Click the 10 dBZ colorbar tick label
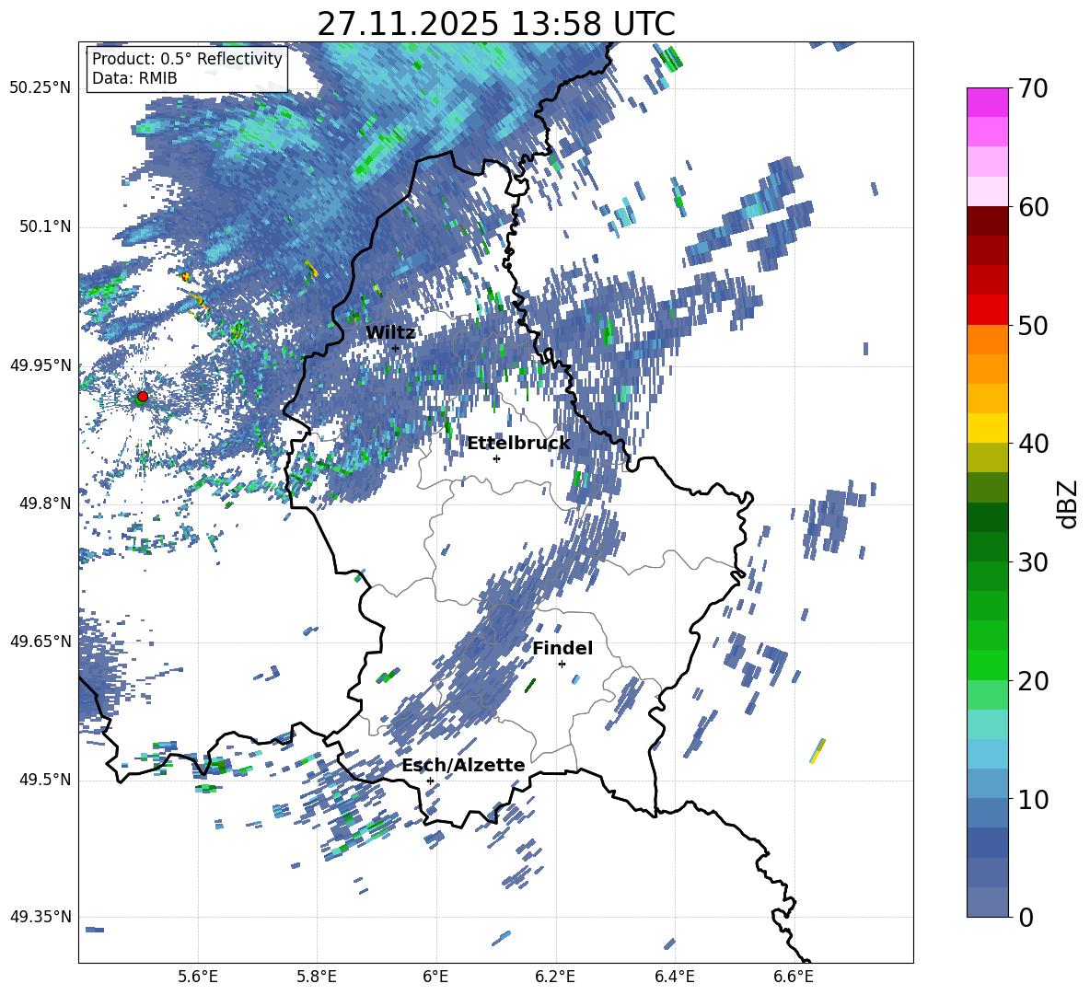1090x995 pixels. pyautogui.click(x=1034, y=799)
